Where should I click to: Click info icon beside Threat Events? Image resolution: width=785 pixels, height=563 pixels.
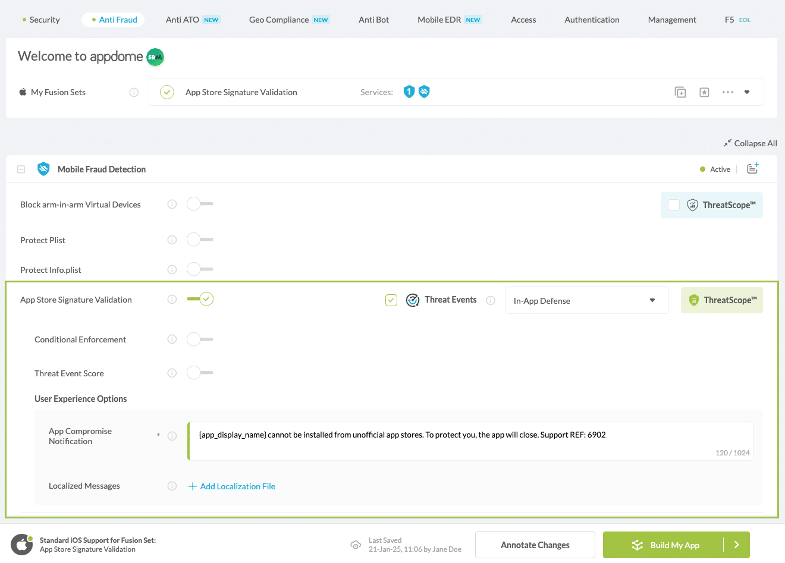click(x=491, y=300)
